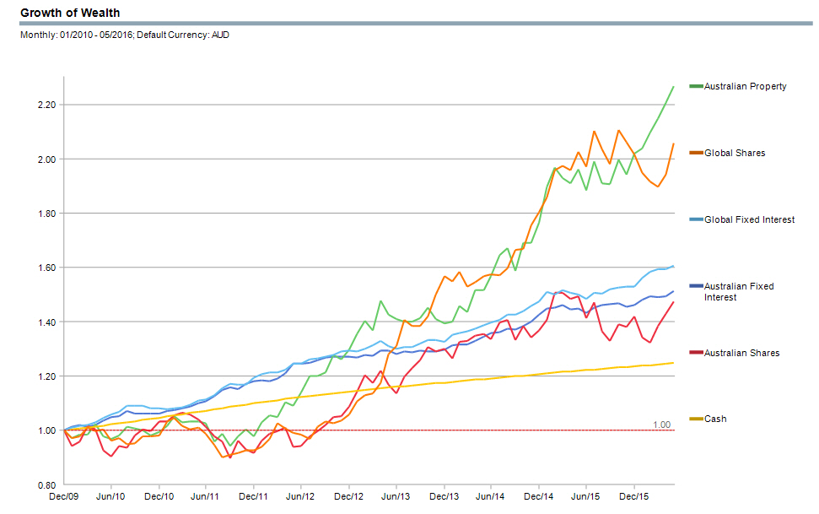Screen dimensions: 819x514
Task: Select the Australian Shares legend label
Action: pos(741,353)
